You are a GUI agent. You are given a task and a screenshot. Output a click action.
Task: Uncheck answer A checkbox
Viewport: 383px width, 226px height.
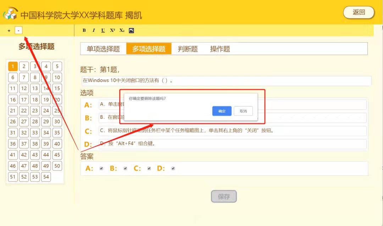tap(101, 168)
